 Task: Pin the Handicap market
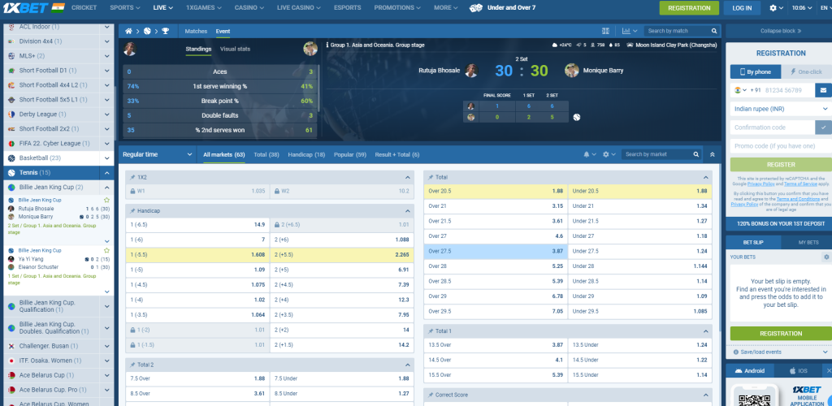coord(132,211)
